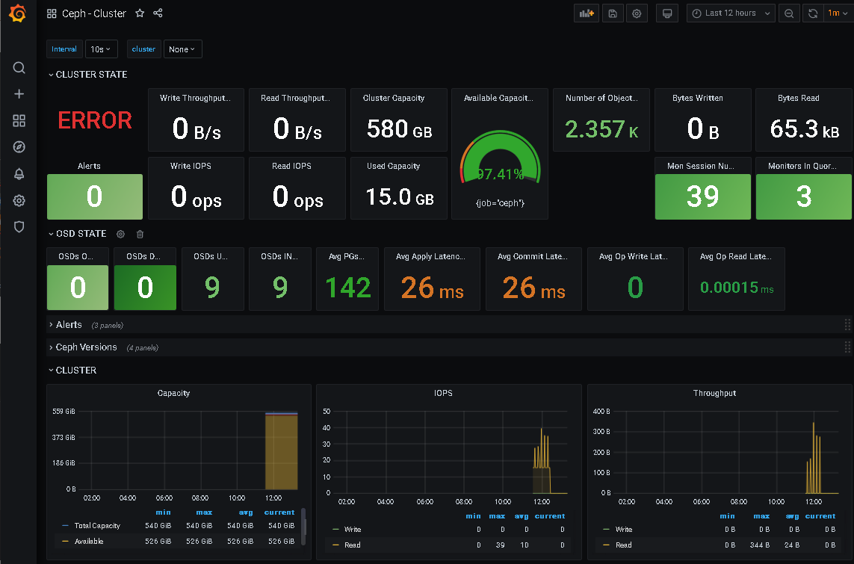The image size is (854, 564).
Task: Star the Ceph - Cluster dashboard
Action: [140, 13]
